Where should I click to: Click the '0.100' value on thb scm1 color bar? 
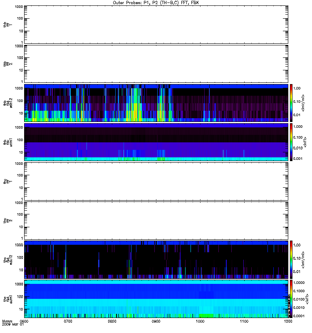pos(298,137)
